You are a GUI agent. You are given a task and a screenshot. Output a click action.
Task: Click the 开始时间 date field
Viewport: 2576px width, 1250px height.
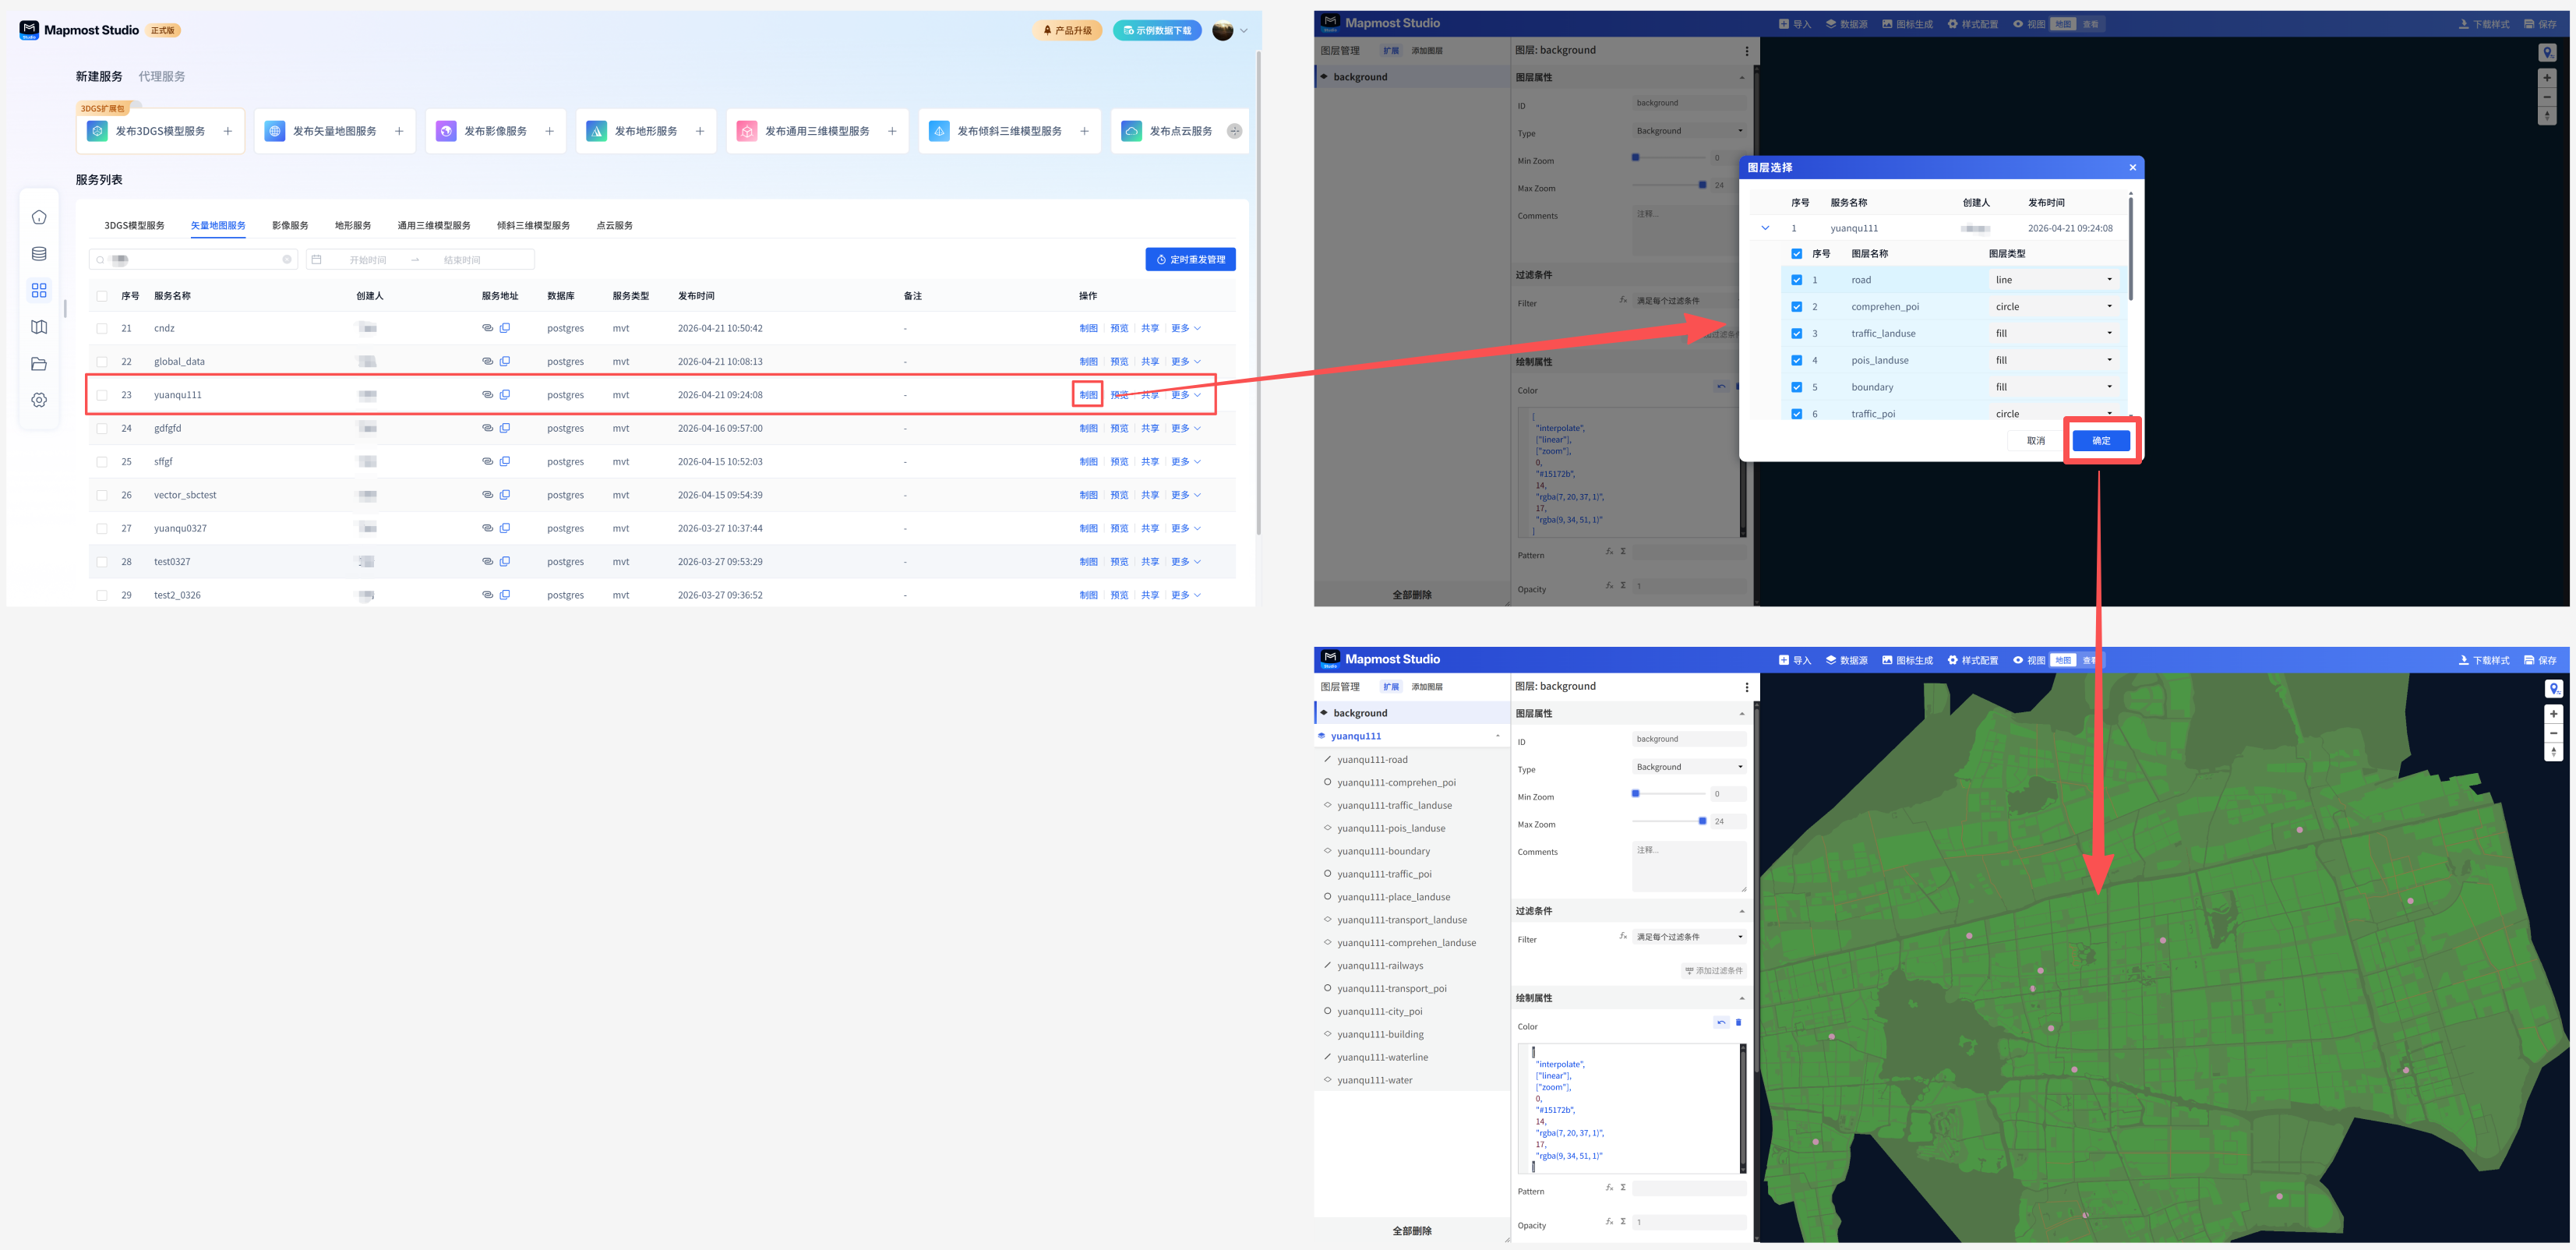pyautogui.click(x=367, y=260)
